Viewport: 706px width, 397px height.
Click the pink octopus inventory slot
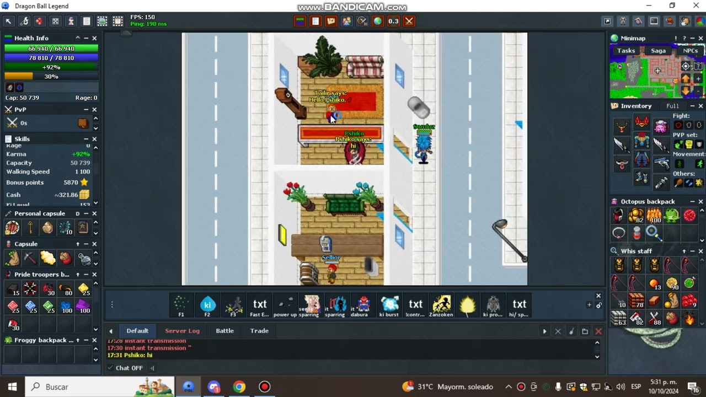[661, 126]
